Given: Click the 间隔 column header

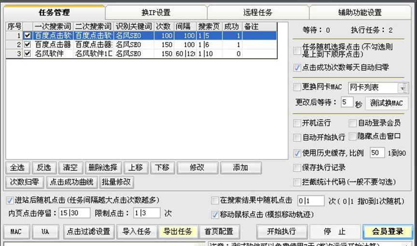Looking at the screenshot, I should [185, 27].
